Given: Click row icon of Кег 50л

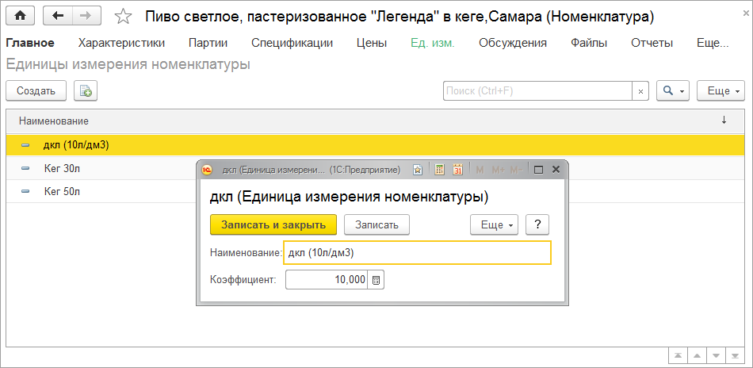Looking at the screenshot, I should (x=26, y=191).
